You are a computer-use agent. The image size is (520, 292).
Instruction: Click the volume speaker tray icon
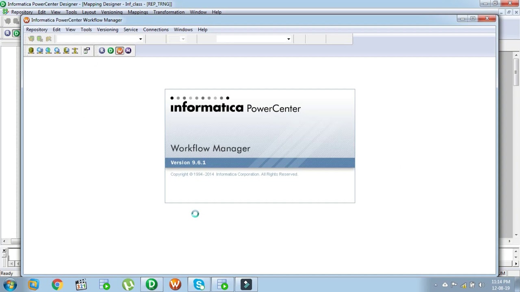click(x=482, y=285)
